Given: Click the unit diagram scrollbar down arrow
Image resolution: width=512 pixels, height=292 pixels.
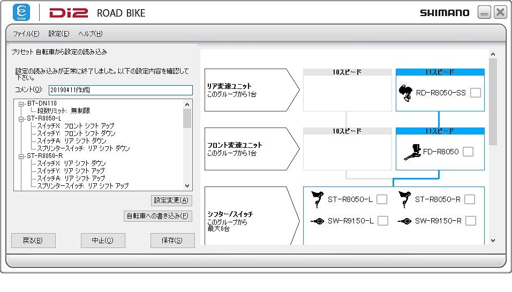Looking at the screenshot, I should (x=493, y=241).
